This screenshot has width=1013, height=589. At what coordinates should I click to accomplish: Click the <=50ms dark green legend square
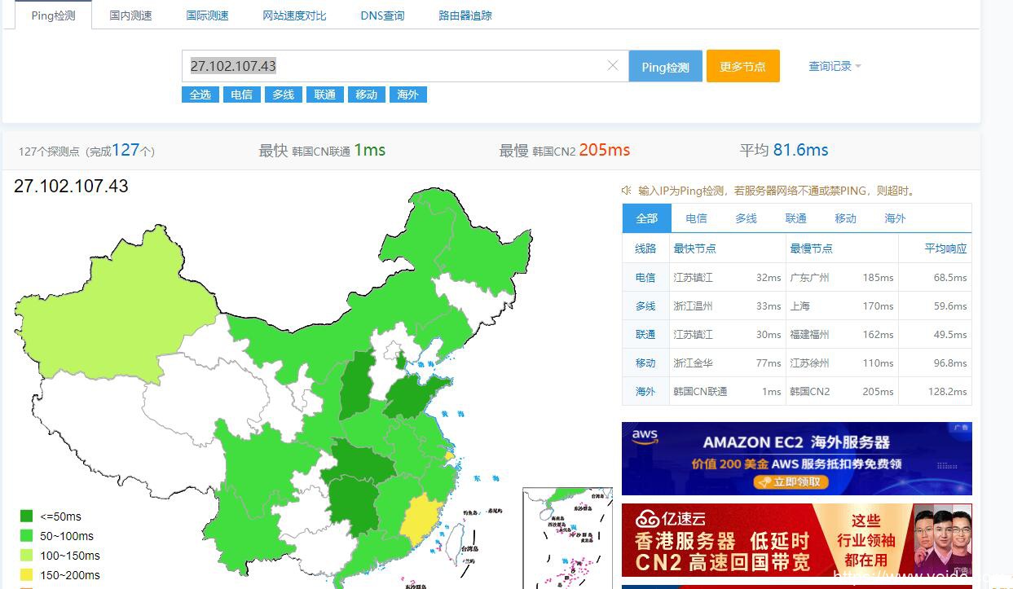[x=25, y=516]
